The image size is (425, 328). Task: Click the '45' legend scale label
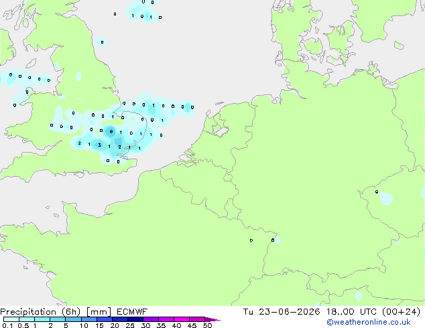click(x=192, y=325)
